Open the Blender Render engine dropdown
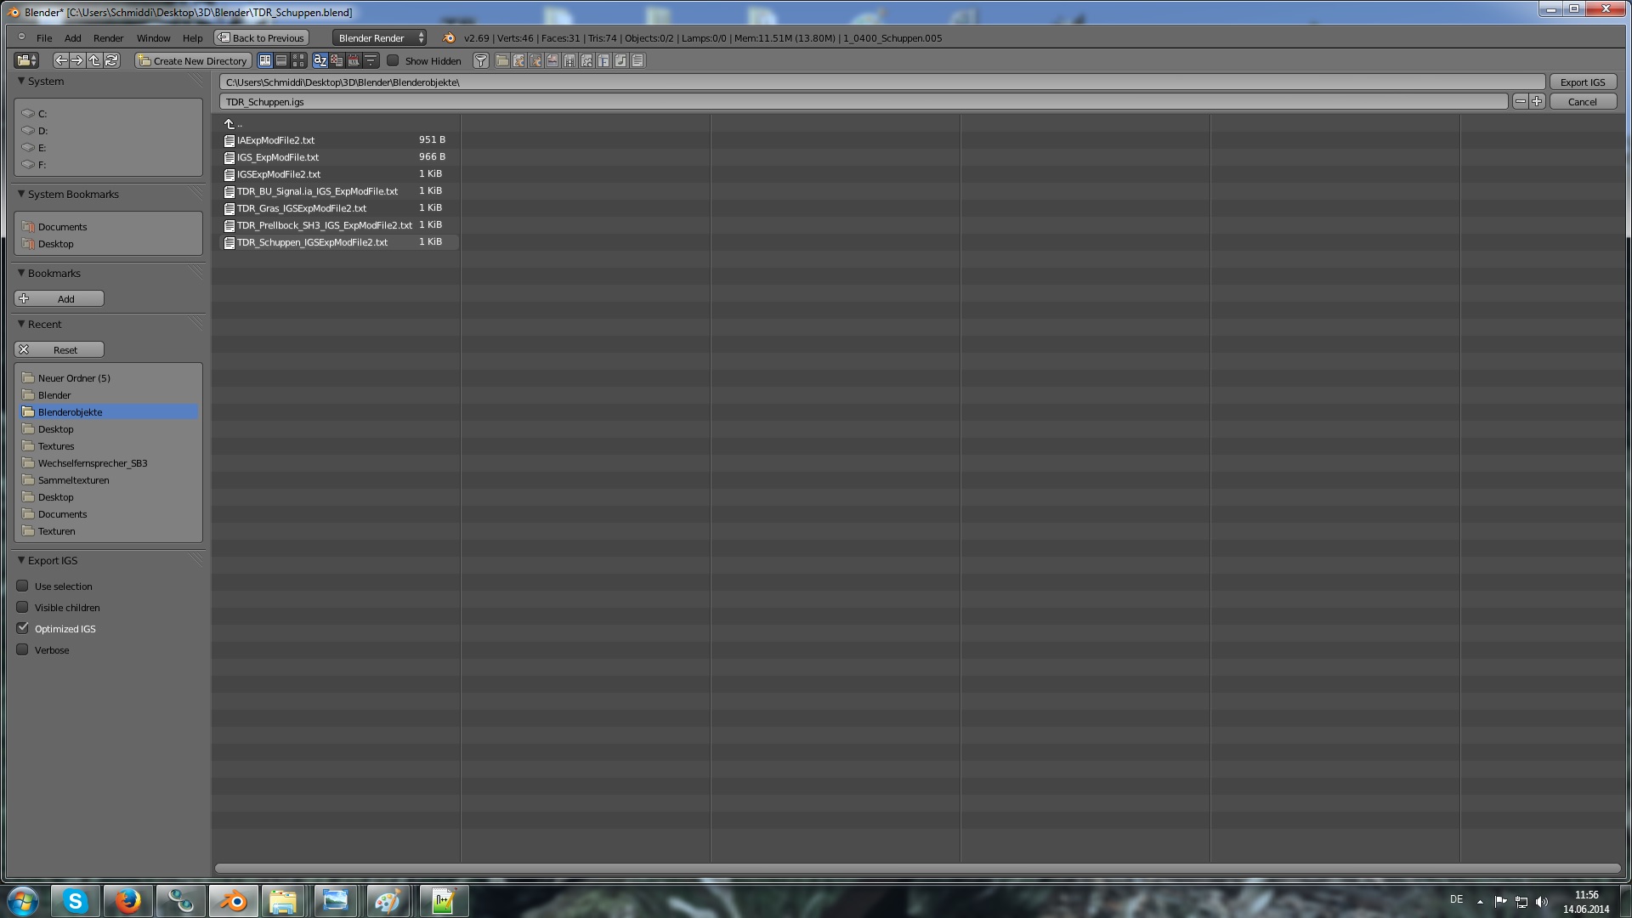The height and width of the screenshot is (918, 1632). point(380,37)
